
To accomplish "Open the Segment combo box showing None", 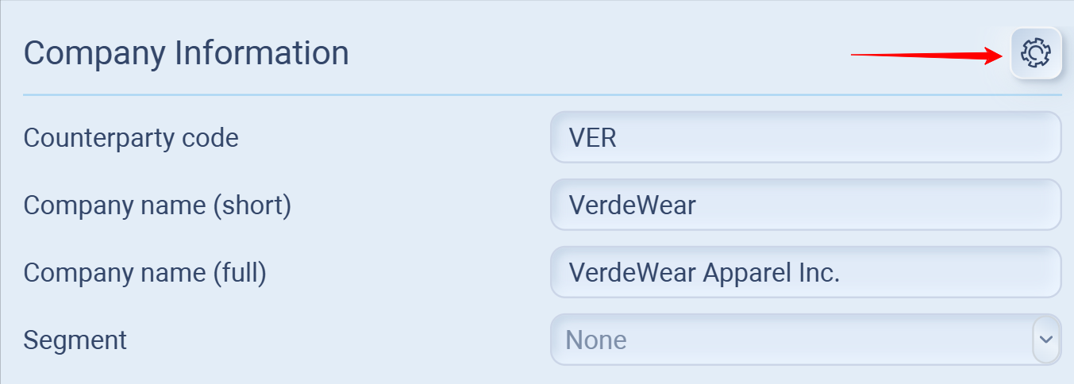I will tap(794, 340).
